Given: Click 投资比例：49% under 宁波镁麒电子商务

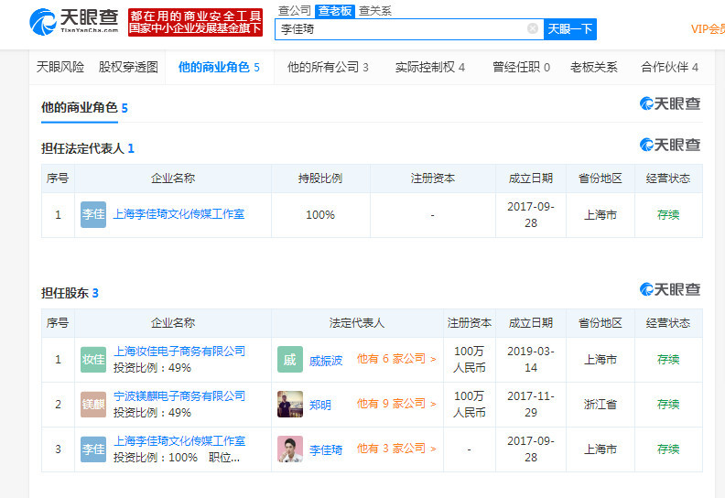Looking at the screenshot, I should click(x=152, y=413).
